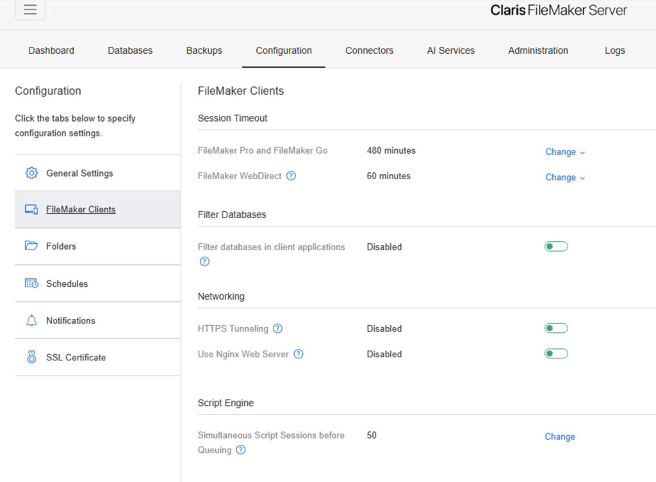
Task: Open Schedules configuration section
Action: pos(98,284)
